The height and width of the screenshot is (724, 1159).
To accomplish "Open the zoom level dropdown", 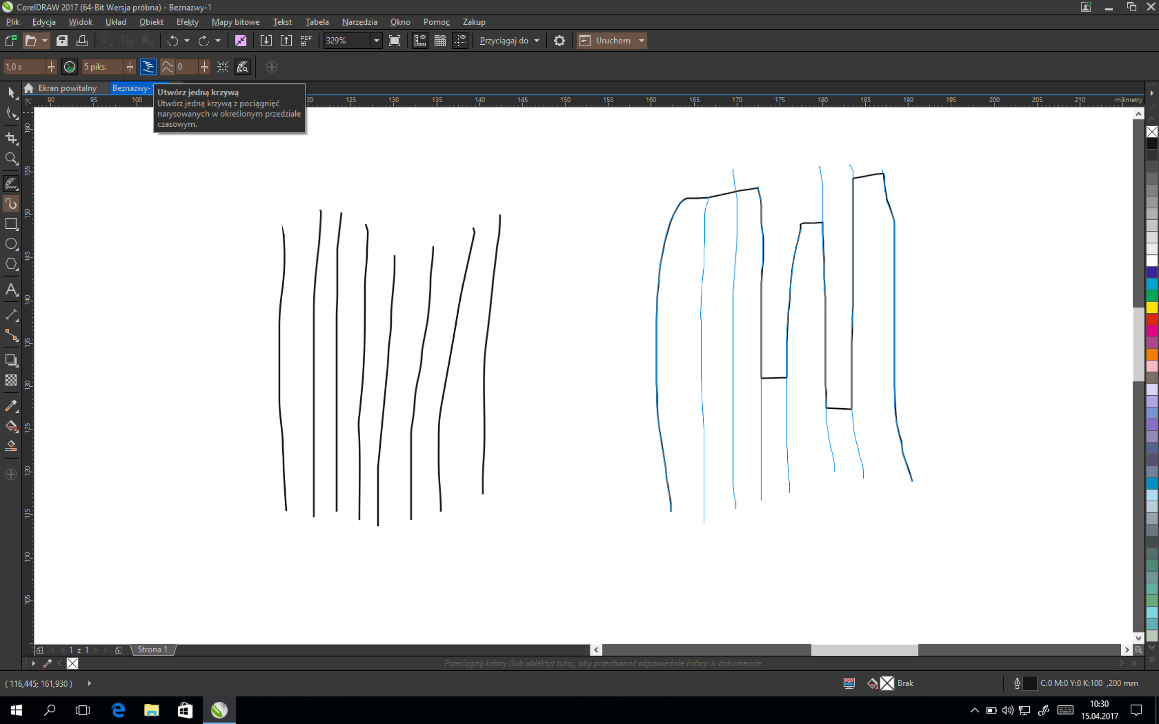I will pos(376,41).
